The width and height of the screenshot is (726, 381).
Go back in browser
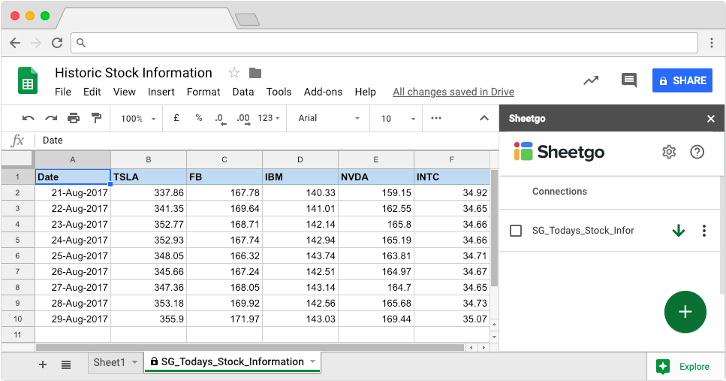tap(15, 43)
